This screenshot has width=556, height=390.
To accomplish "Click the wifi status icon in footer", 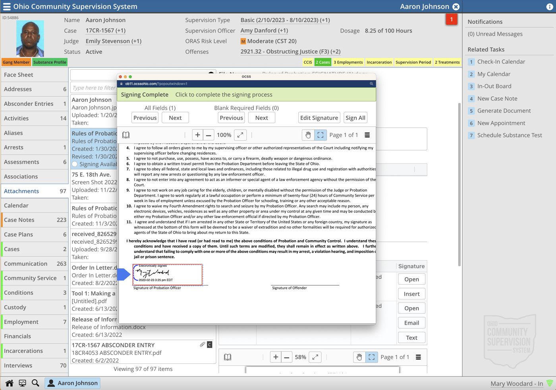I will point(550,383).
